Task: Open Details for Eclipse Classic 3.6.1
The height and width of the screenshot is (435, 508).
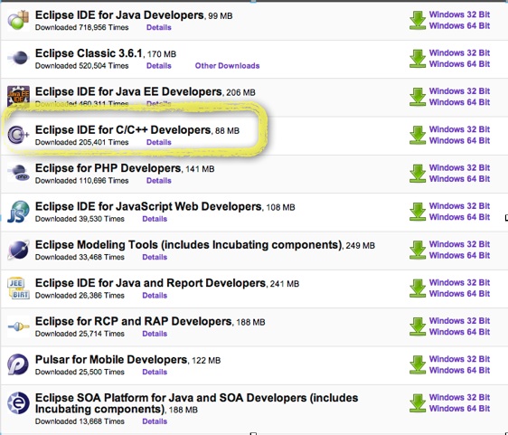Action: click(159, 66)
